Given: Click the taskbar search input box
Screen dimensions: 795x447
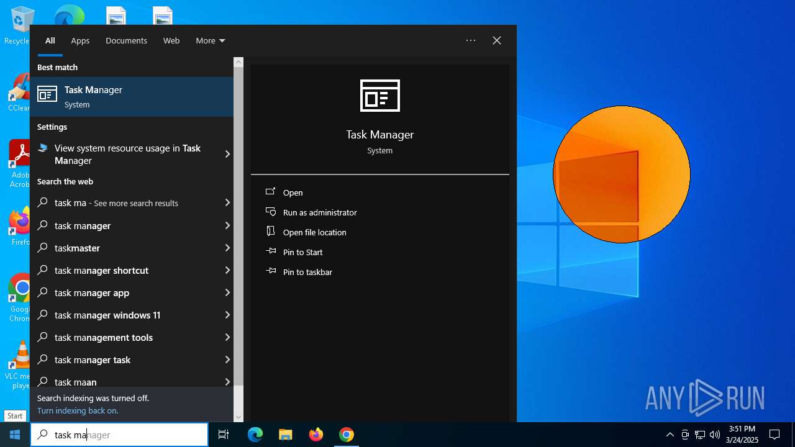Looking at the screenshot, I should 119,435.
